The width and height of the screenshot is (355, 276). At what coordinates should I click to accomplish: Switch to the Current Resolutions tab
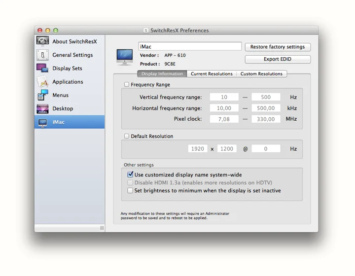click(x=212, y=74)
